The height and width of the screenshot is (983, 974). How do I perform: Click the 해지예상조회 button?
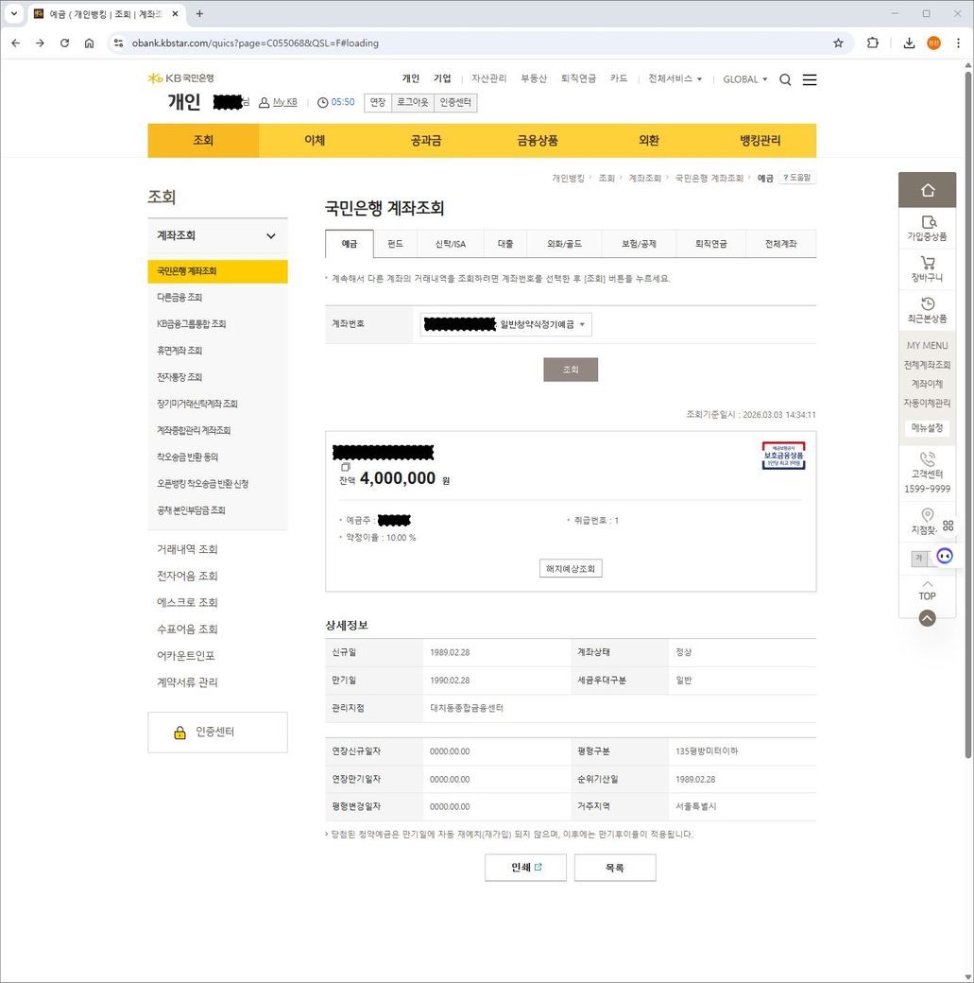tap(571, 568)
